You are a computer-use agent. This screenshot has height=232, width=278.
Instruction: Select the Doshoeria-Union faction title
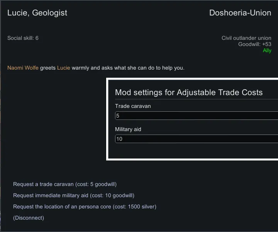click(x=240, y=13)
